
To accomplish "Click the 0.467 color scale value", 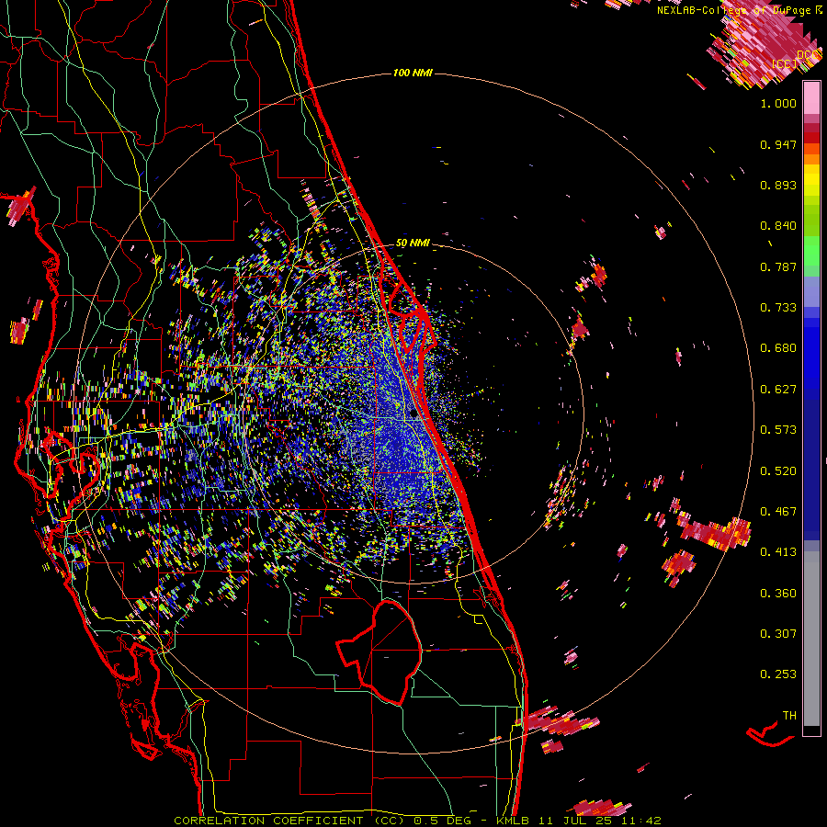I will point(778,512).
